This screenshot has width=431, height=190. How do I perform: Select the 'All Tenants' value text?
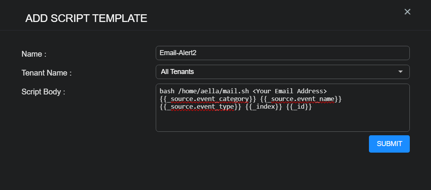pyautogui.click(x=177, y=72)
